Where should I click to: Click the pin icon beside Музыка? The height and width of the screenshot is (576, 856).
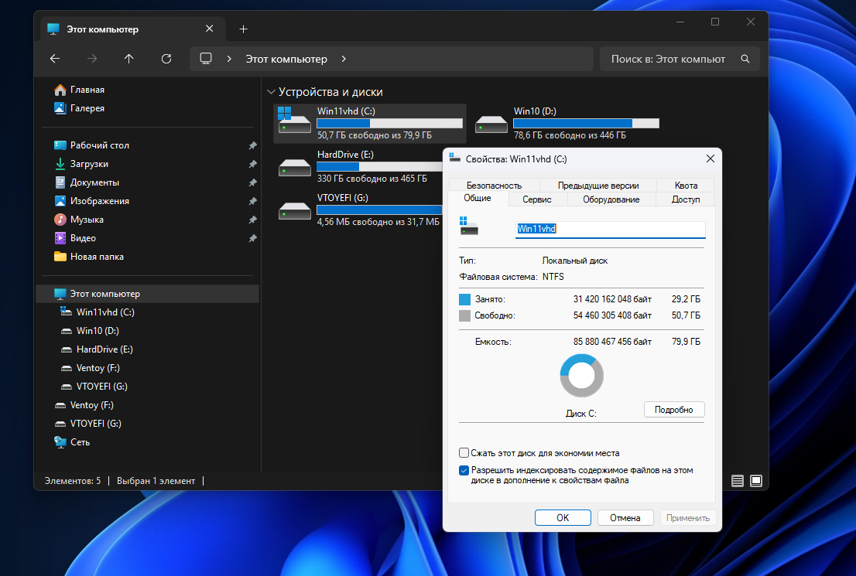(253, 220)
